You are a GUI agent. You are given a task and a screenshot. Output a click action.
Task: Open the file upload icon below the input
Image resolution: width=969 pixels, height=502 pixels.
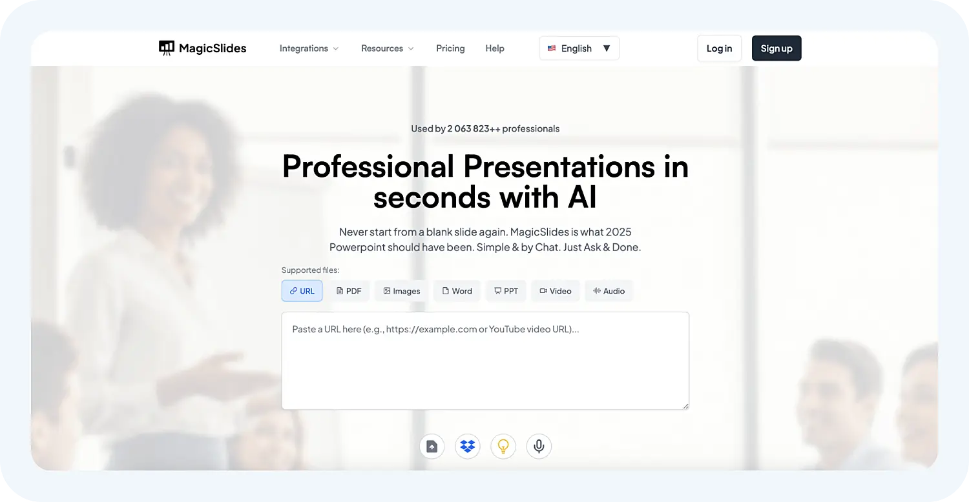coord(432,446)
